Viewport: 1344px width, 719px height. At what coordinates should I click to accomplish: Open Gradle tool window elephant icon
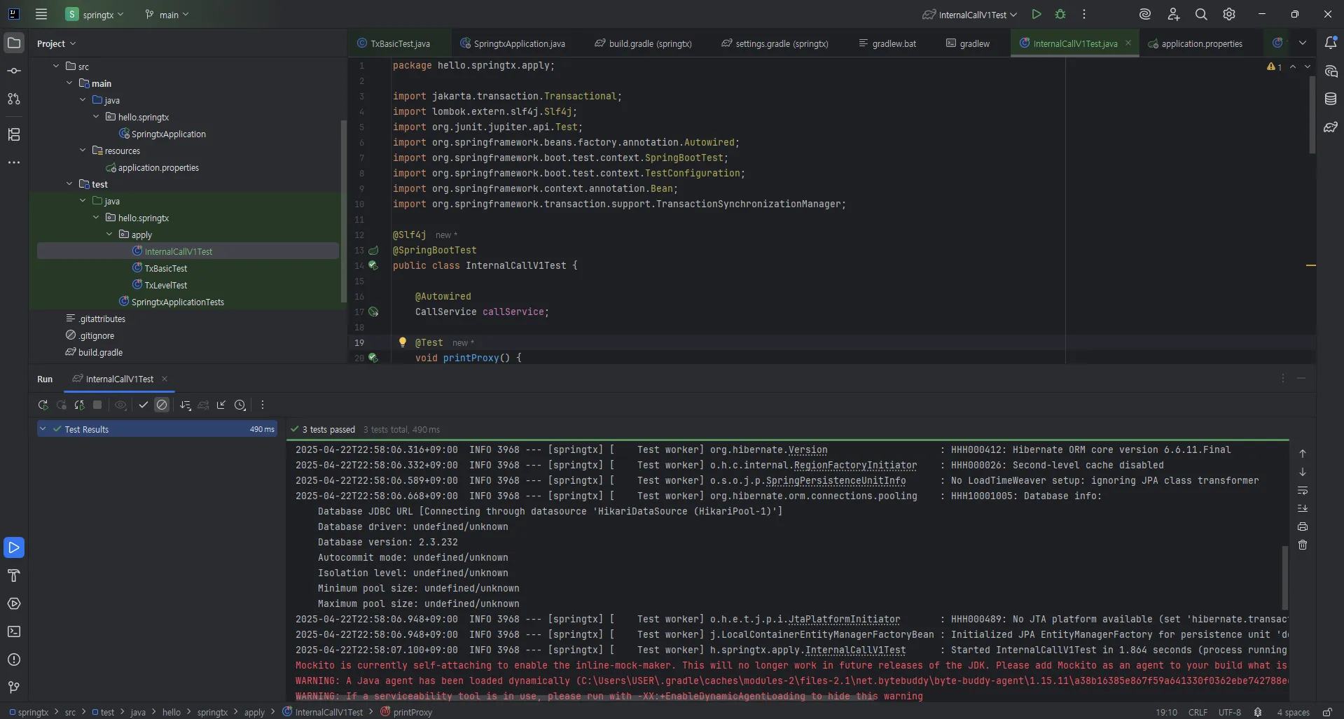pos(1331,127)
